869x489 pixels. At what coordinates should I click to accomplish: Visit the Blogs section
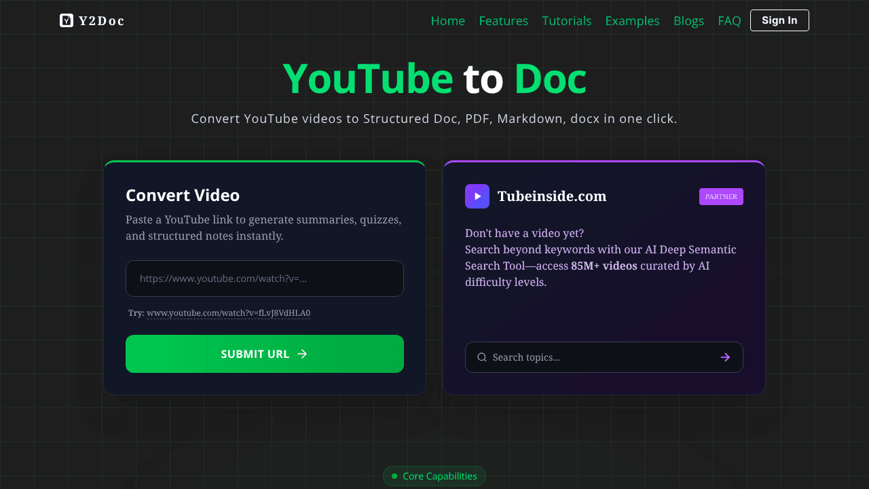[x=689, y=21]
